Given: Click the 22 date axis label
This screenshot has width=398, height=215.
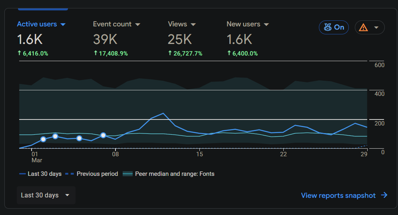Looking at the screenshot, I should (x=283, y=154).
